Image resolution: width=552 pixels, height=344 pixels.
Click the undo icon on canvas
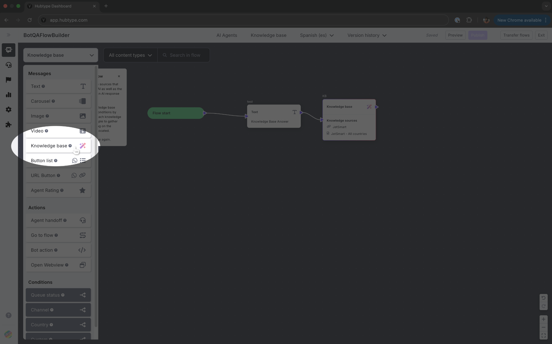click(x=543, y=298)
